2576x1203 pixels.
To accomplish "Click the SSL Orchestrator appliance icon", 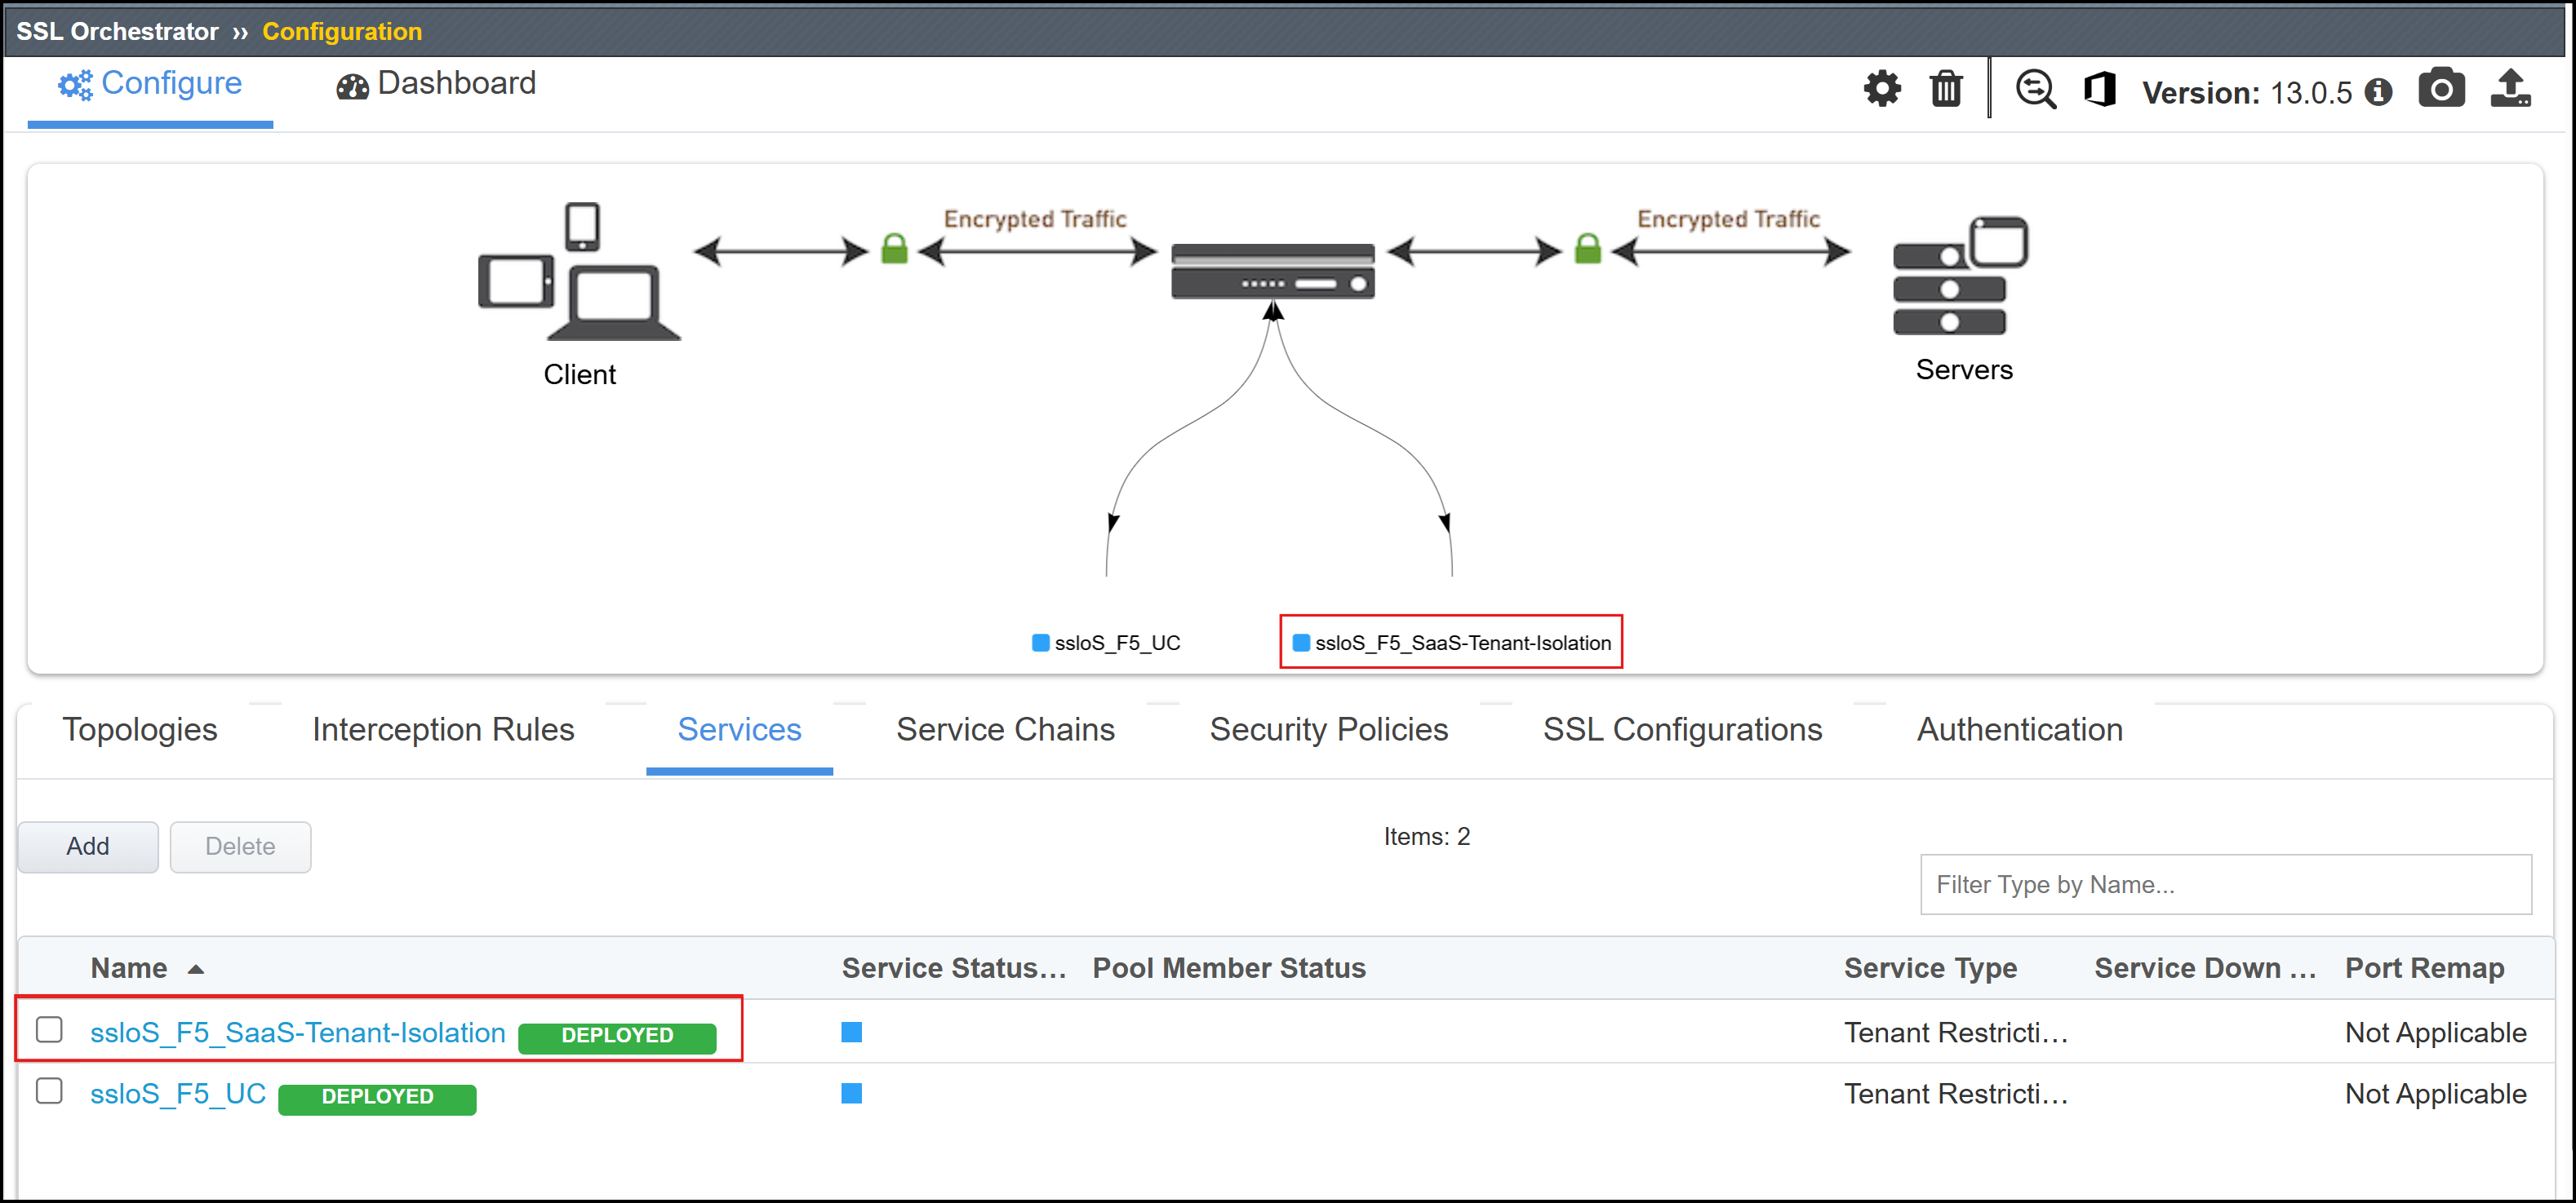I will pos(1273,271).
